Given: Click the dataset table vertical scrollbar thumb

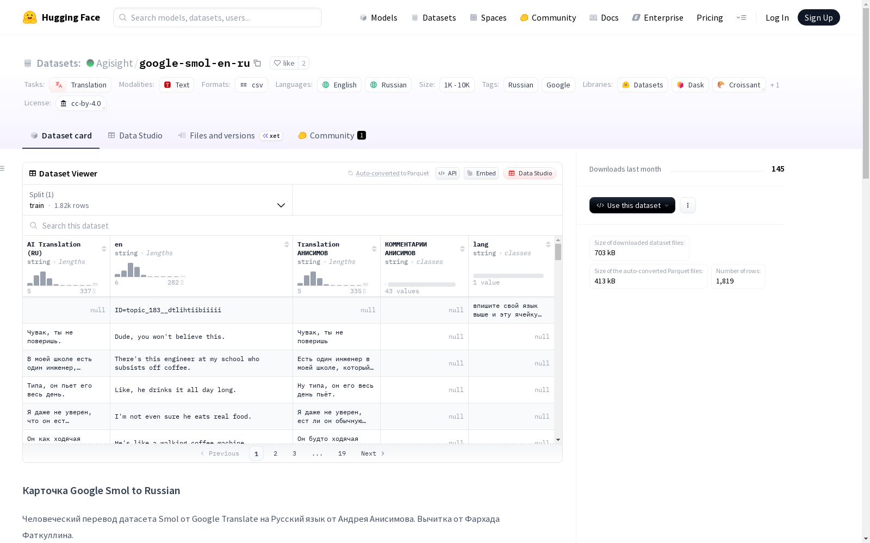Looking at the screenshot, I should (558, 252).
